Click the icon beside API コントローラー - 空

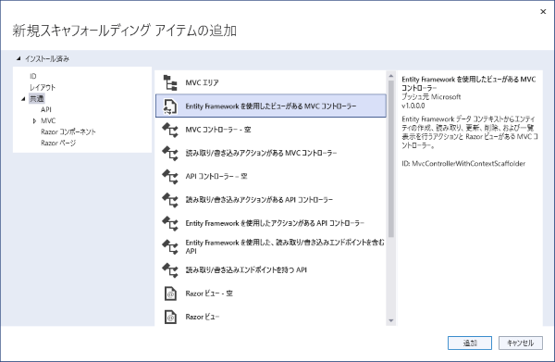[170, 177]
